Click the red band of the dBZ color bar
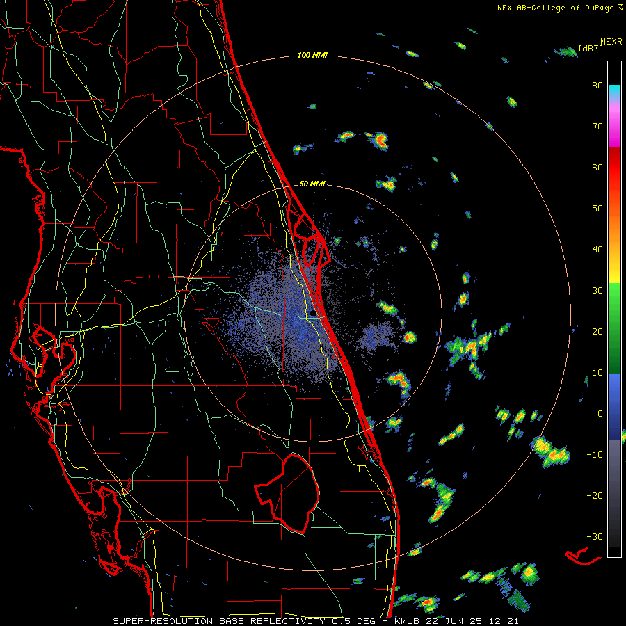626x626 pixels. [614, 172]
